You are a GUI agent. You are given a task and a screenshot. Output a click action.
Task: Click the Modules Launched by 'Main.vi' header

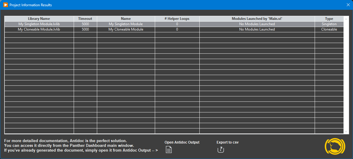257,19
